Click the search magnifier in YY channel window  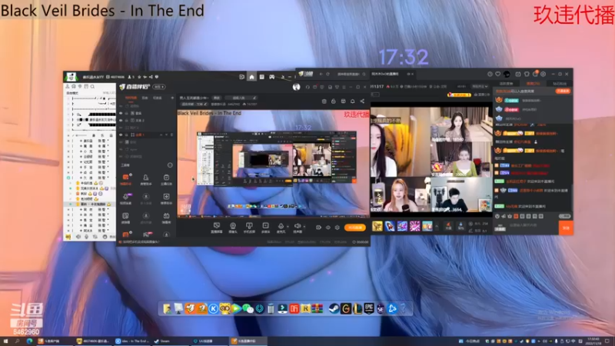click(x=92, y=87)
